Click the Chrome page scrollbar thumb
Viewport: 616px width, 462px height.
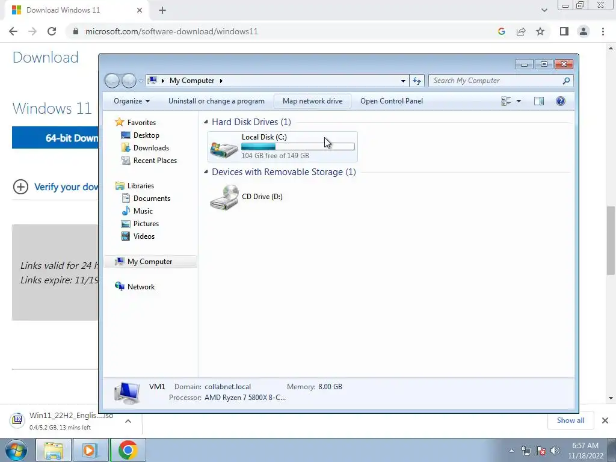point(611,241)
